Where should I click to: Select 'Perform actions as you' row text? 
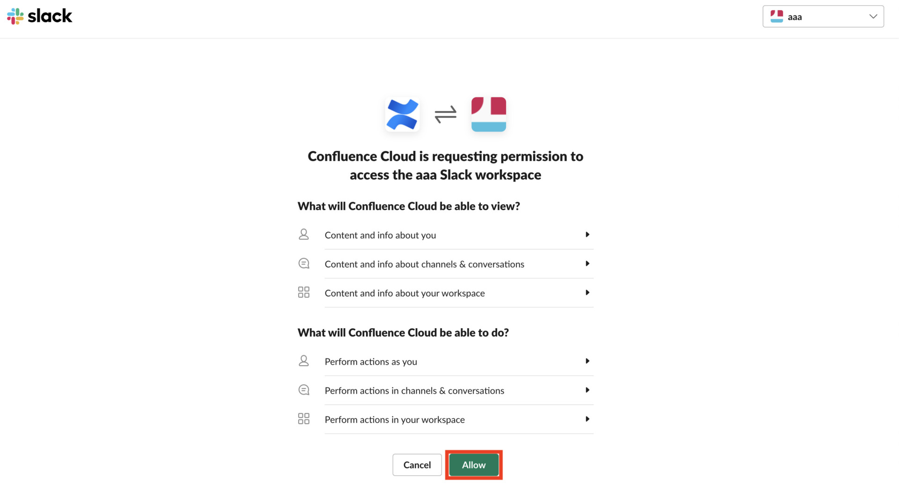tap(371, 362)
